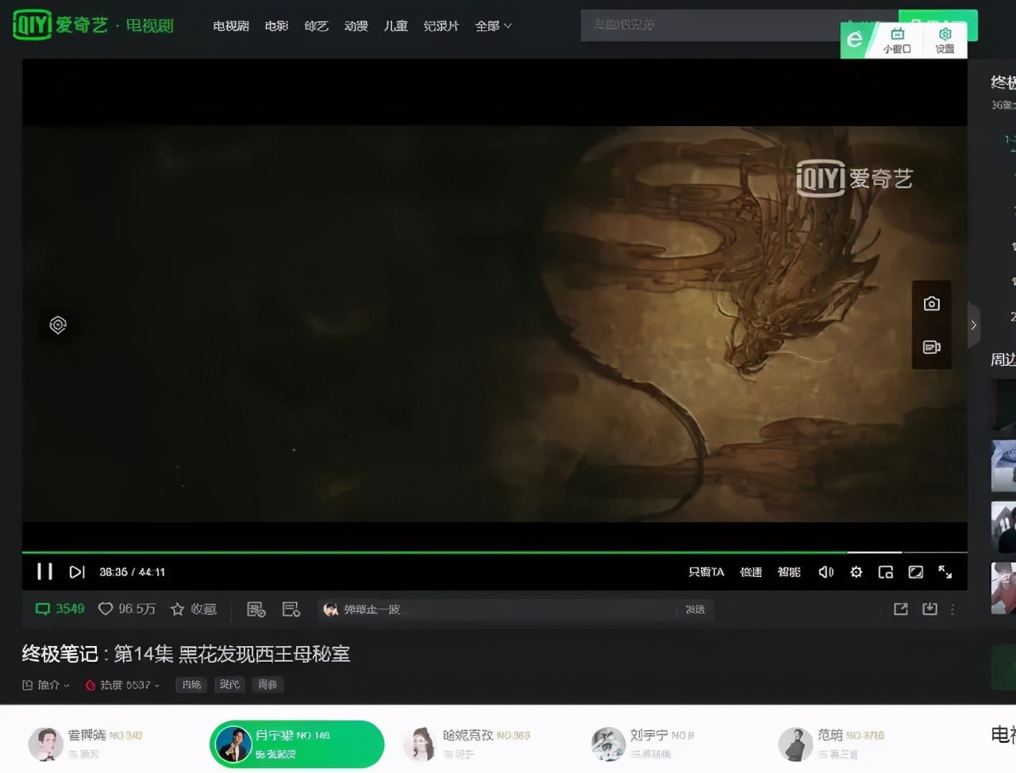The height and width of the screenshot is (773, 1016).
Task: Open the 纪录片 navigation tab
Action: pos(441,26)
